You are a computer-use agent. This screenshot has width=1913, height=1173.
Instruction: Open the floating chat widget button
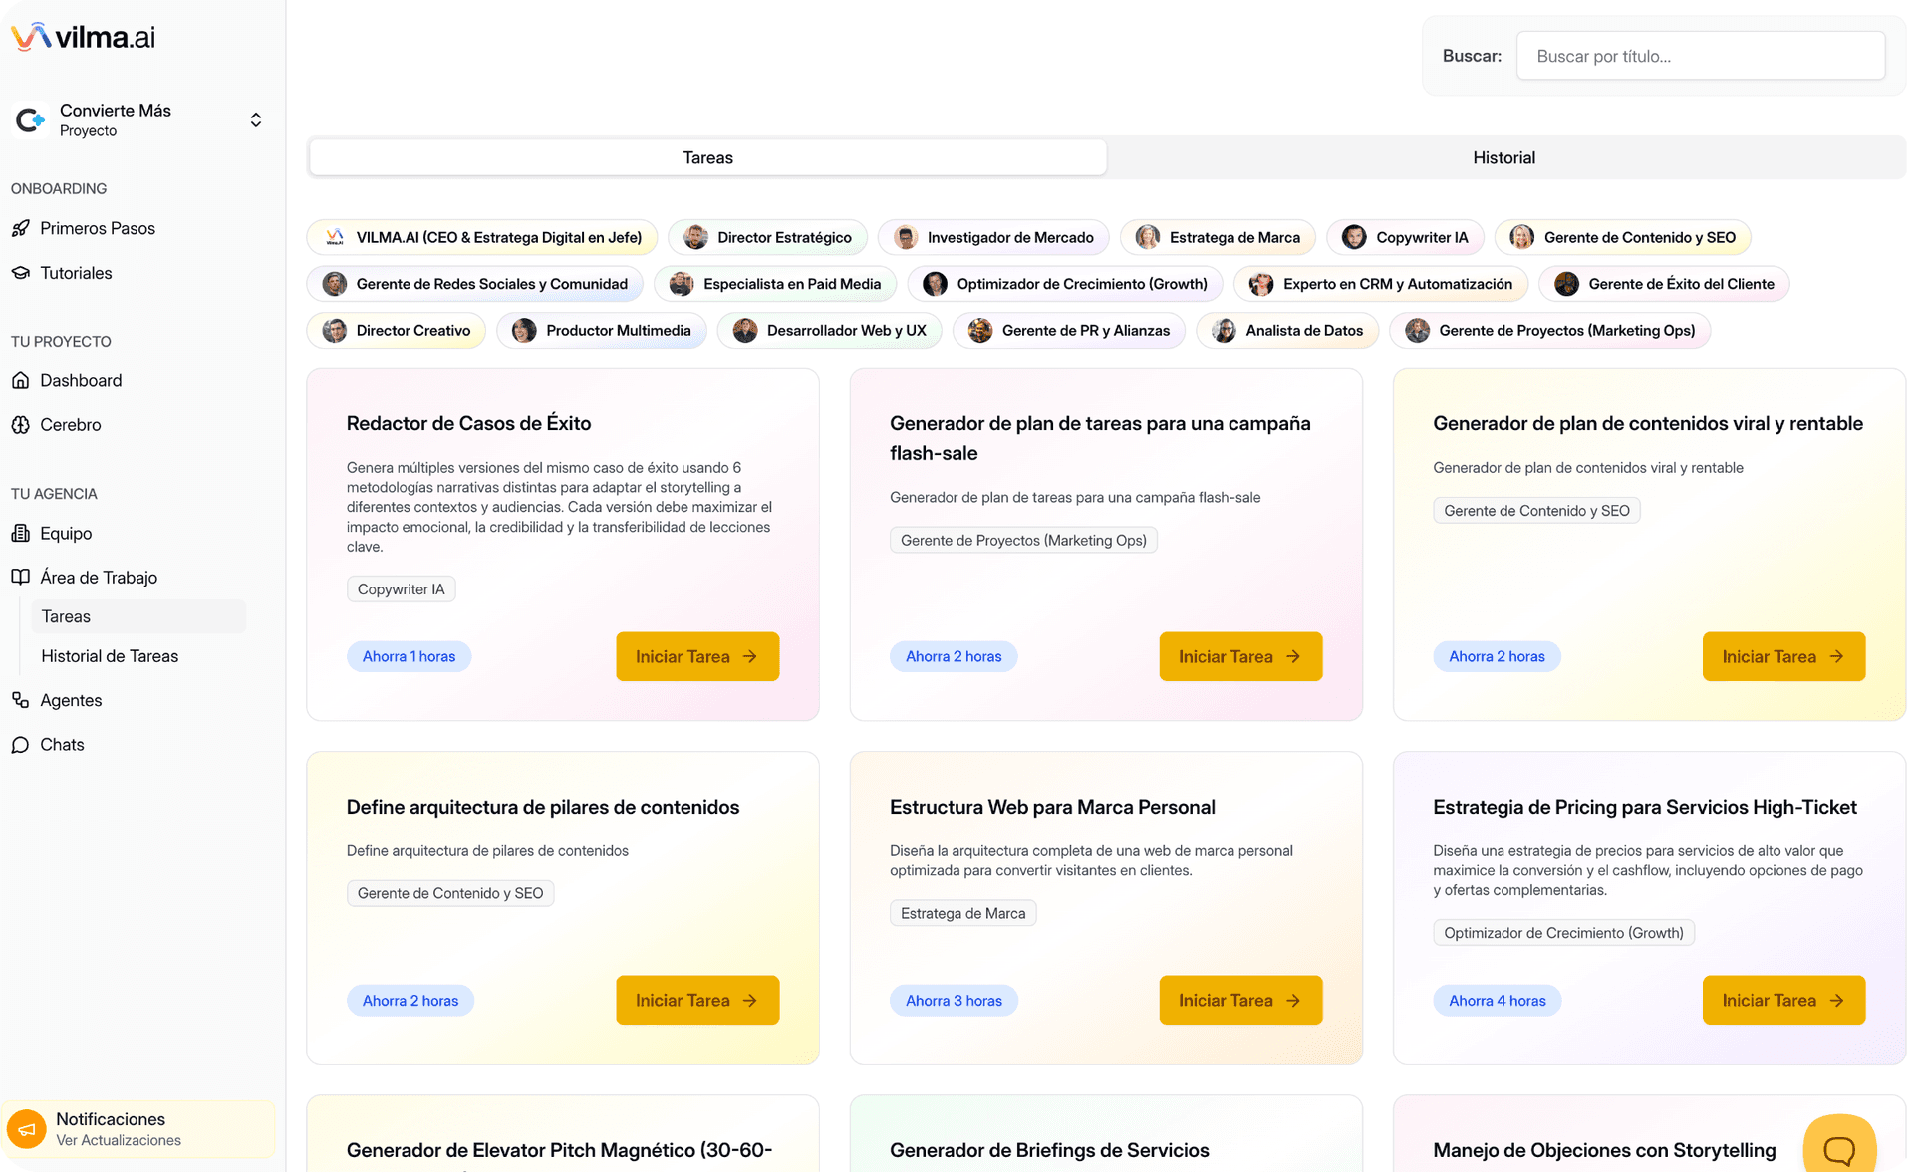pos(1838,1148)
